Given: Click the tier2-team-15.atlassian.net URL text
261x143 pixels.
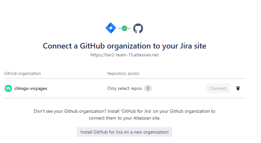Looking at the screenshot, I should [x=124, y=55].
